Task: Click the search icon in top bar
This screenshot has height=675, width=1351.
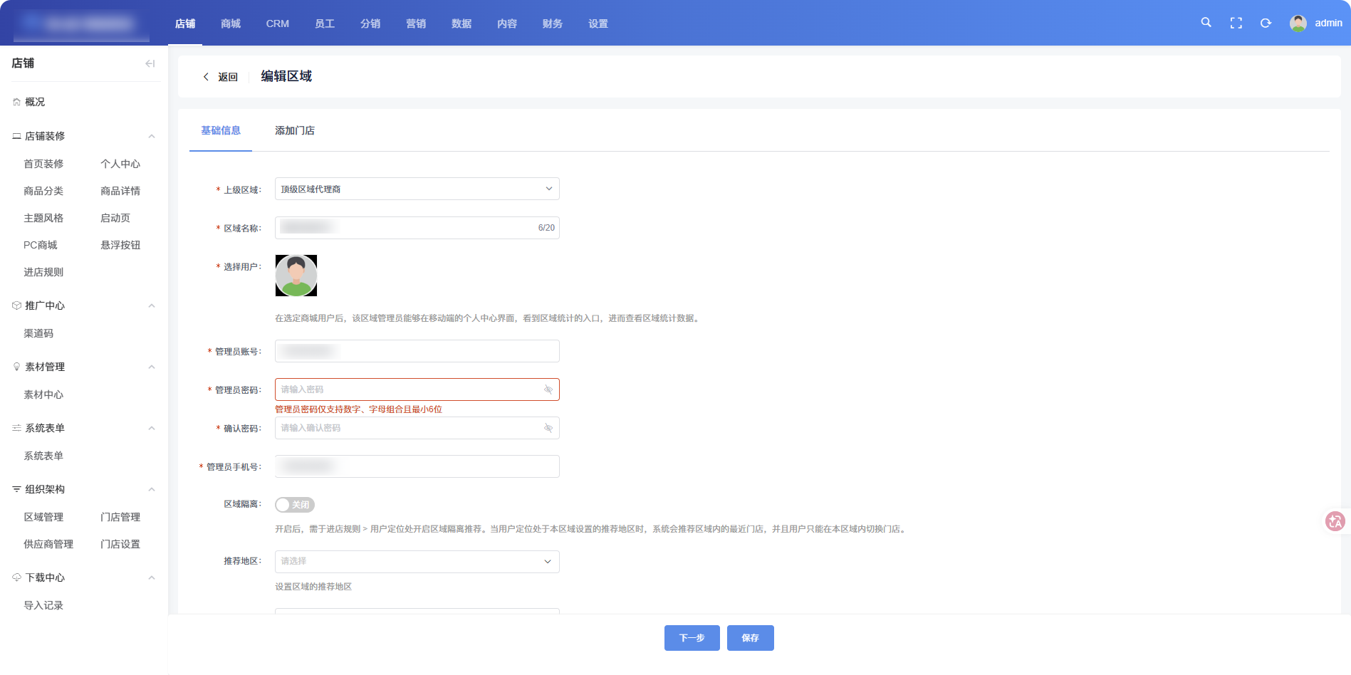Action: [1206, 23]
